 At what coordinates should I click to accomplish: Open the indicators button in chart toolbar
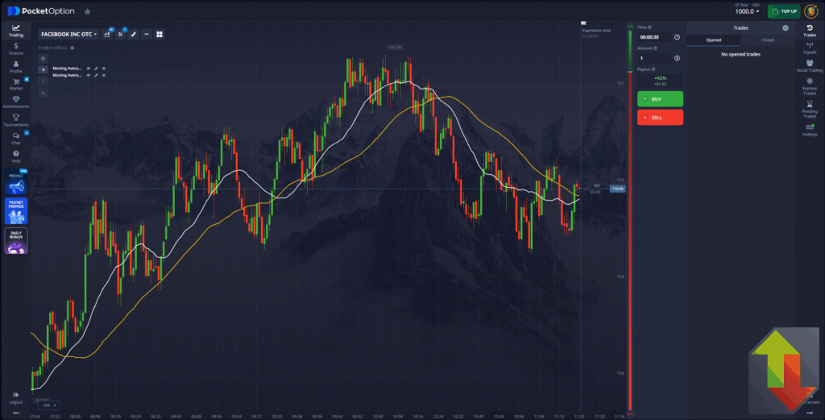[x=121, y=34]
